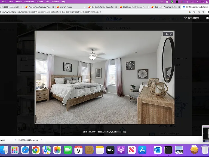
Task: Click the Google icon in address bar
Action: click(190, 12)
